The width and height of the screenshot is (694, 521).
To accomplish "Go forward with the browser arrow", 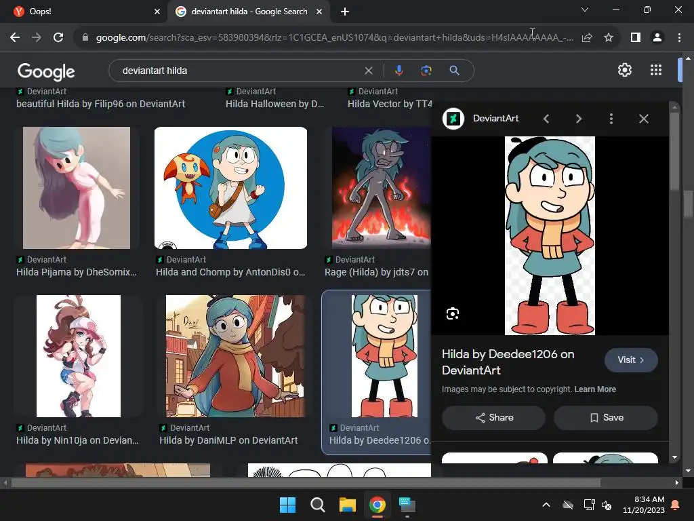I will tap(37, 38).
